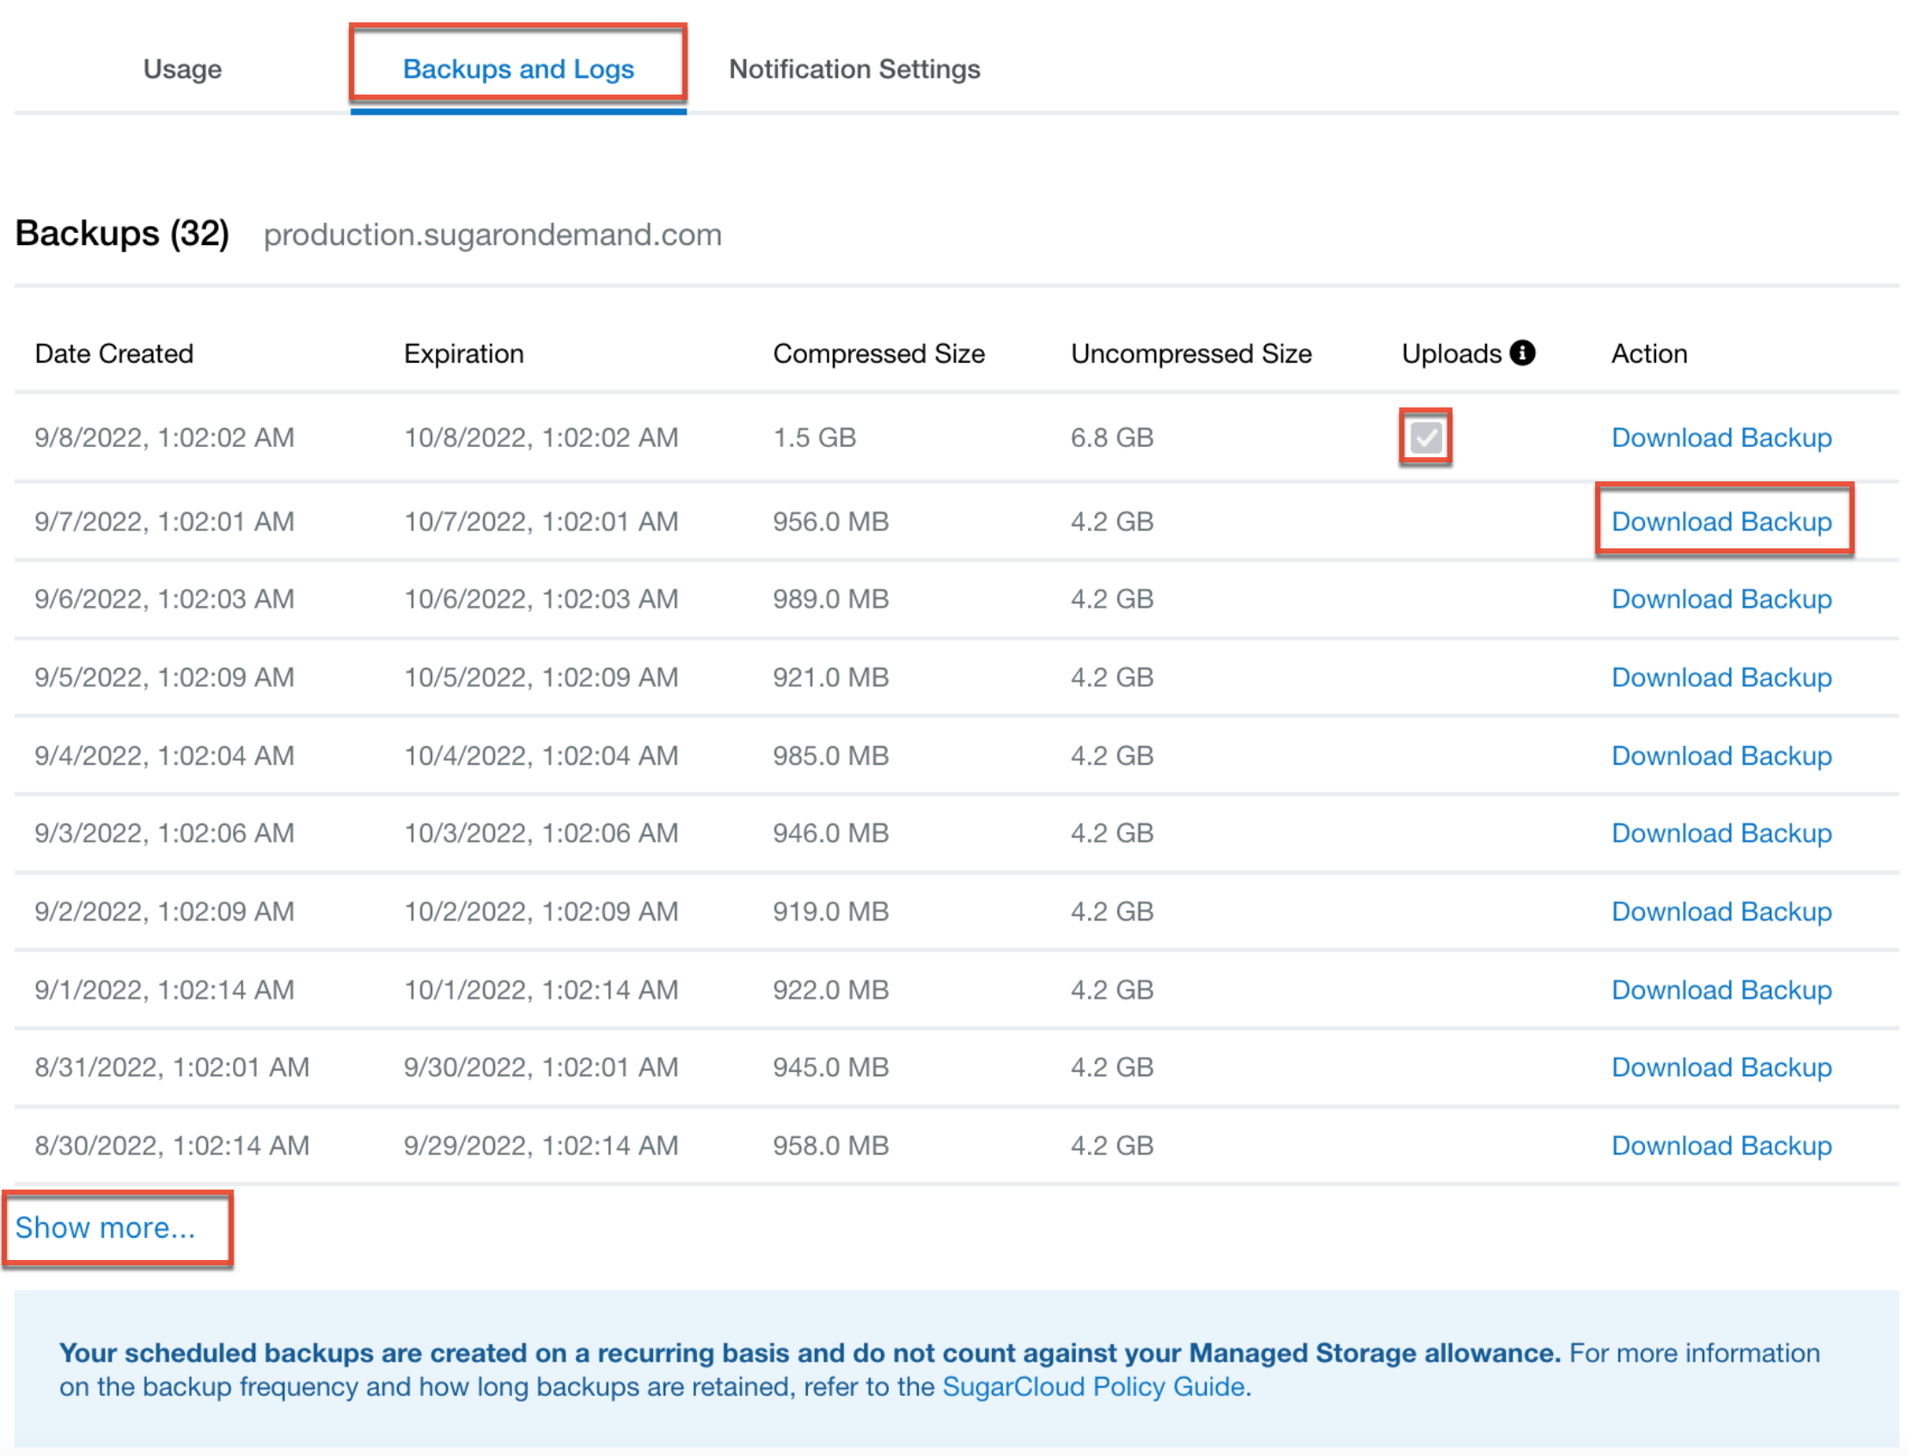Viewport: 1908px width, 1456px height.
Task: Click Show more to load additional backups
Action: point(106,1227)
